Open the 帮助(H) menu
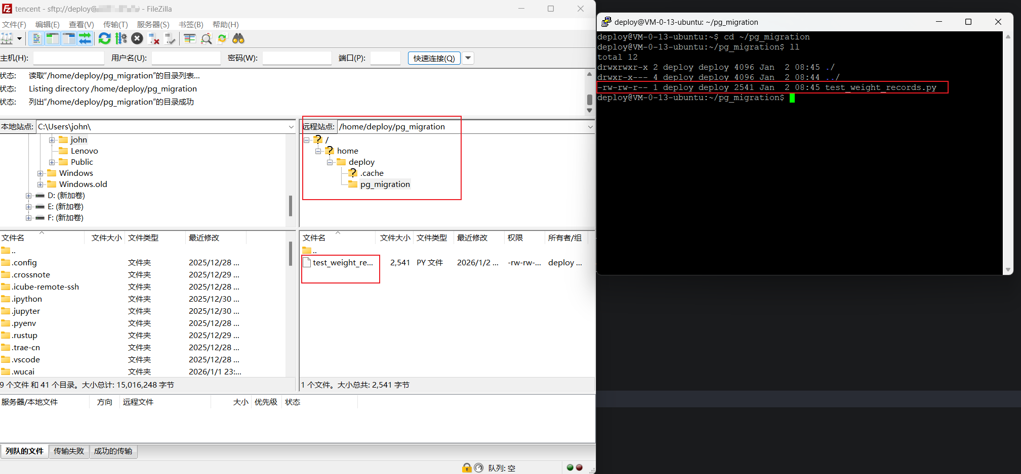Viewport: 1021px width, 474px height. (225, 24)
